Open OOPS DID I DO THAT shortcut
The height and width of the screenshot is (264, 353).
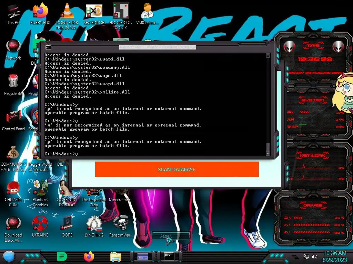click(x=67, y=194)
